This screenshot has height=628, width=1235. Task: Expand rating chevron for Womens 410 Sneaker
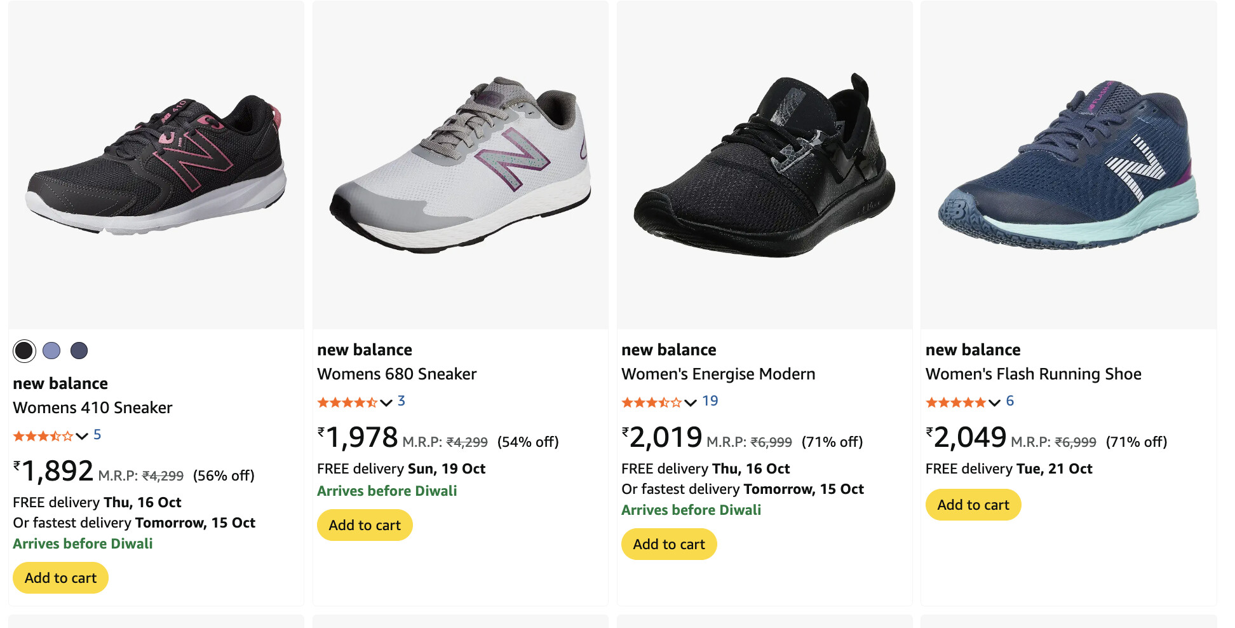pos(82,436)
